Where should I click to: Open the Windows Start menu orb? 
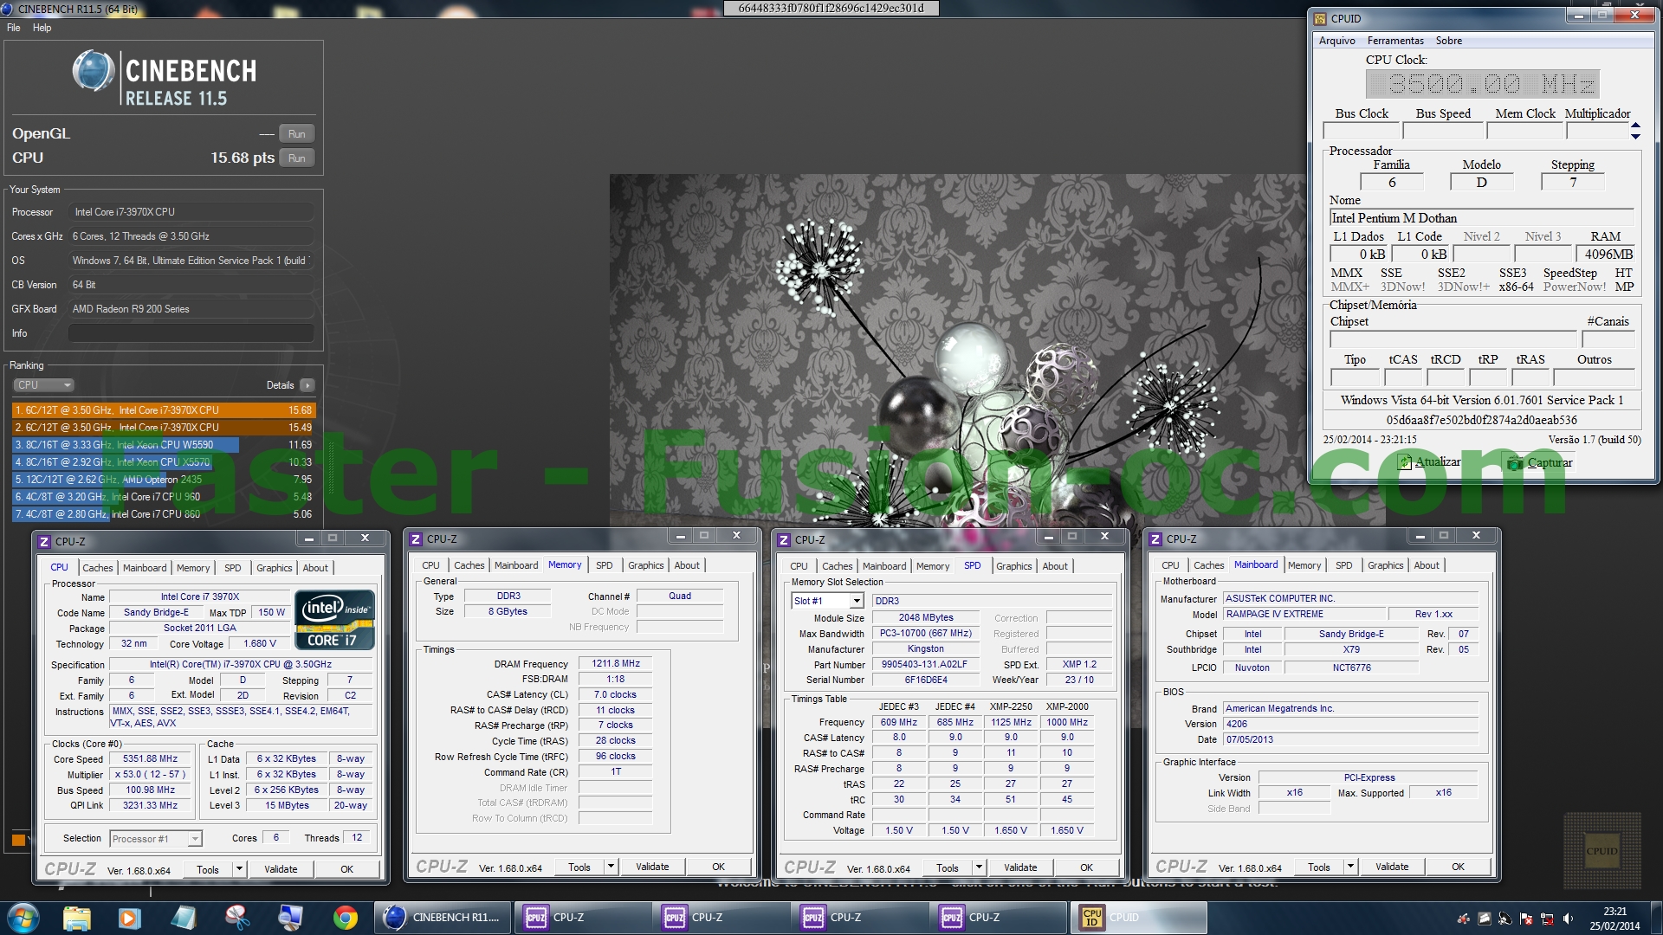point(23,918)
